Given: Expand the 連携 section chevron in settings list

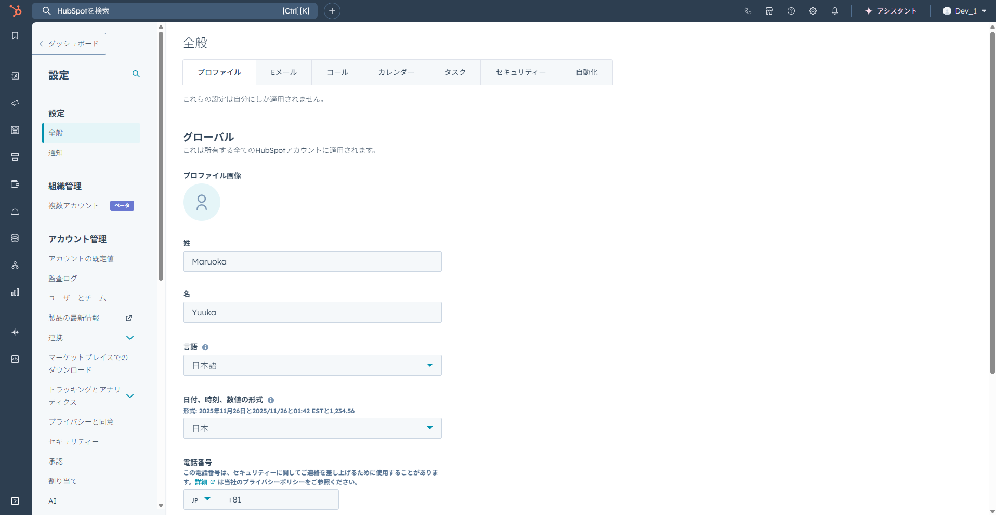Looking at the screenshot, I should [129, 338].
